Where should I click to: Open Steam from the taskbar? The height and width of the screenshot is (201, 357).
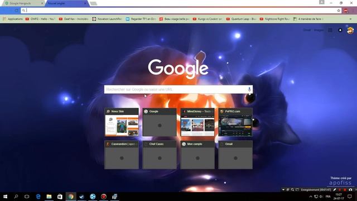82,197
